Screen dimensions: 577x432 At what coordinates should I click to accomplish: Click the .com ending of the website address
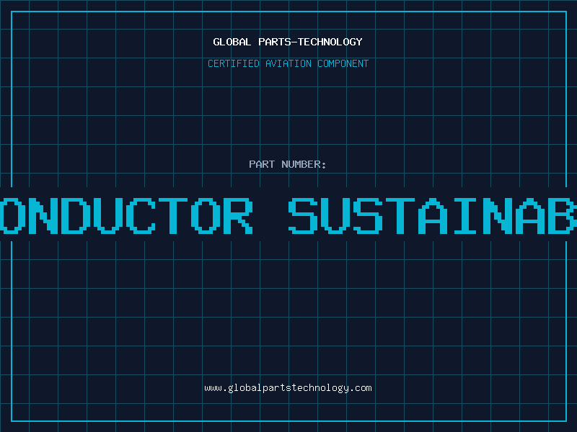pos(361,388)
